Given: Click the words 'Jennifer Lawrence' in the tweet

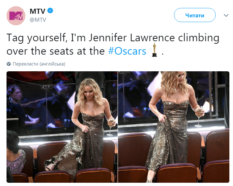Looking at the screenshot, I should [132, 38].
